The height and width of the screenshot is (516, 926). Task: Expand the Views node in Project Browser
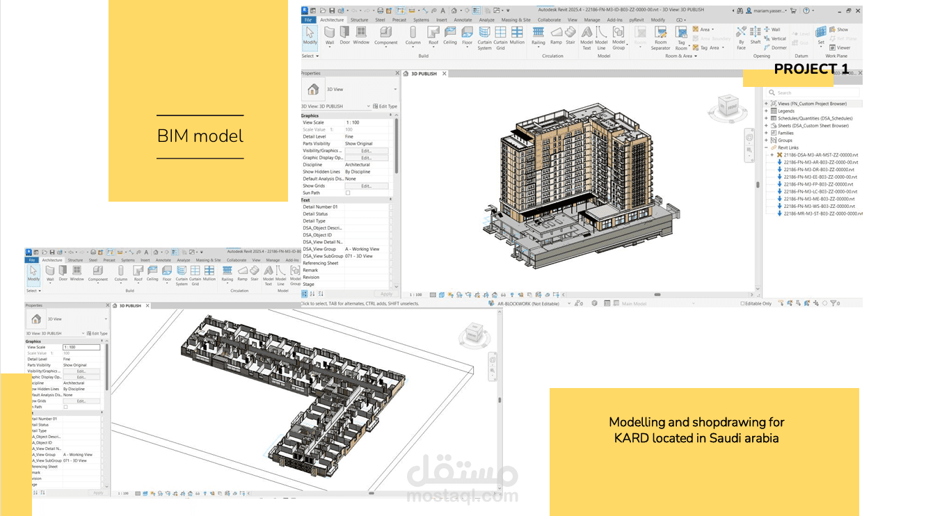point(767,104)
